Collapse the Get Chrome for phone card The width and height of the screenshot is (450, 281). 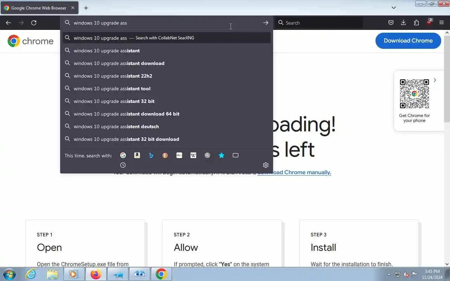(435, 80)
